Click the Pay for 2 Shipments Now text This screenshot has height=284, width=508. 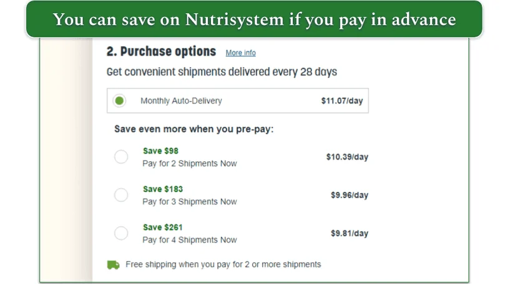[x=190, y=163]
